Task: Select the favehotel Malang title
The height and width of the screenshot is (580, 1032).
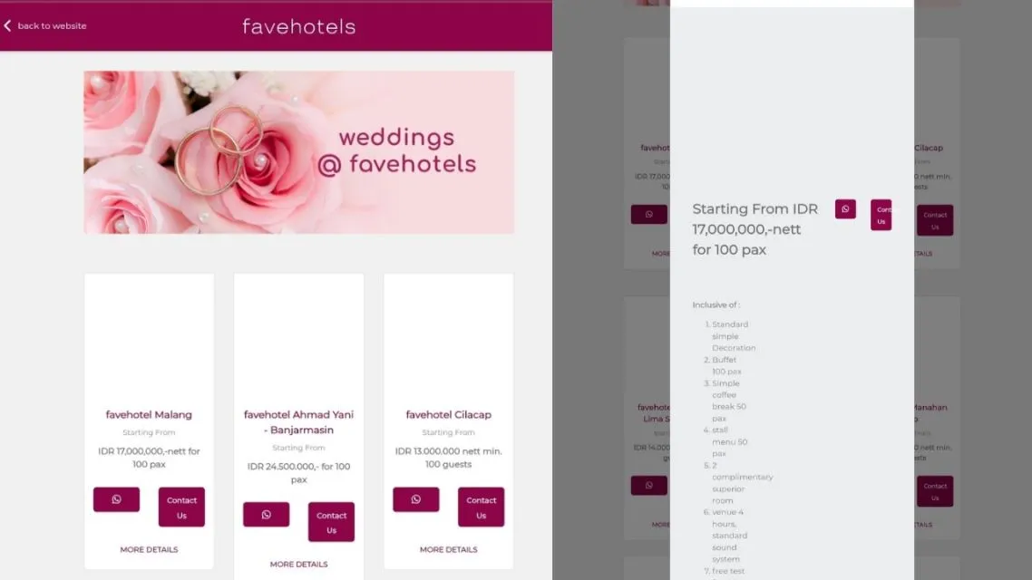Action: (x=149, y=414)
